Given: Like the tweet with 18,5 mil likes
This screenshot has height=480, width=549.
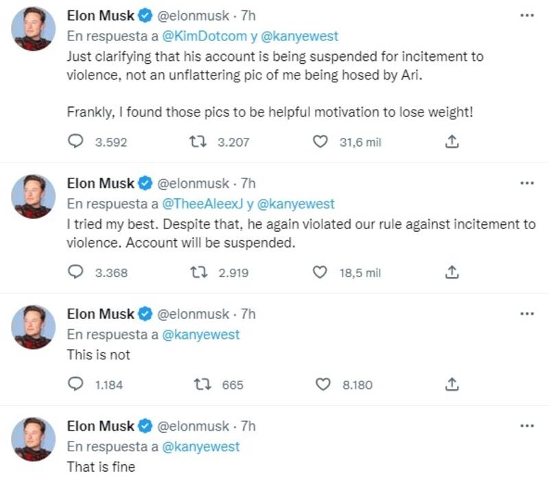Looking at the screenshot, I should (319, 272).
